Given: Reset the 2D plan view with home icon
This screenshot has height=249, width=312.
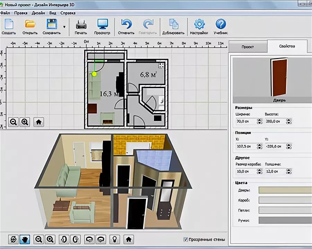Looking at the screenshot, I should 38,122.
